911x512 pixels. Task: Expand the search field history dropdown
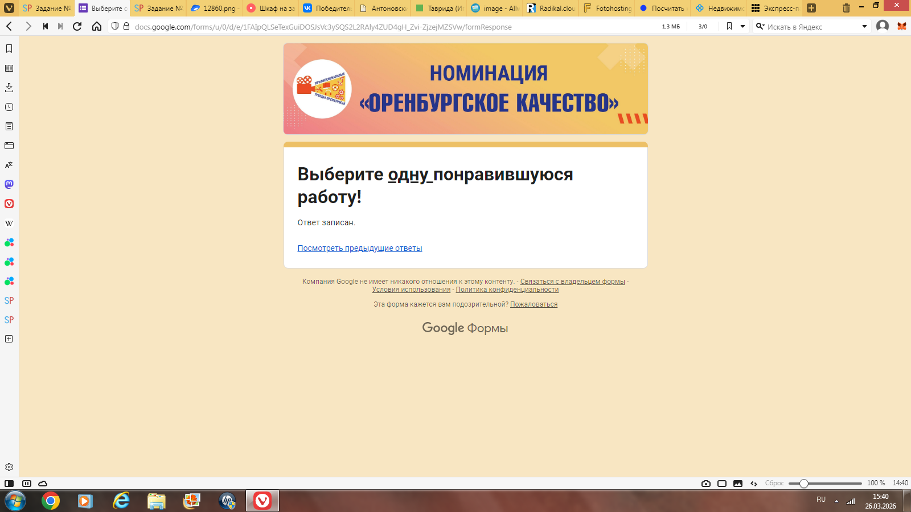(x=864, y=26)
